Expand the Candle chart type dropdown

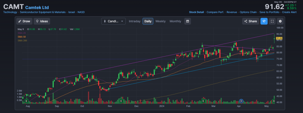tap(114, 21)
